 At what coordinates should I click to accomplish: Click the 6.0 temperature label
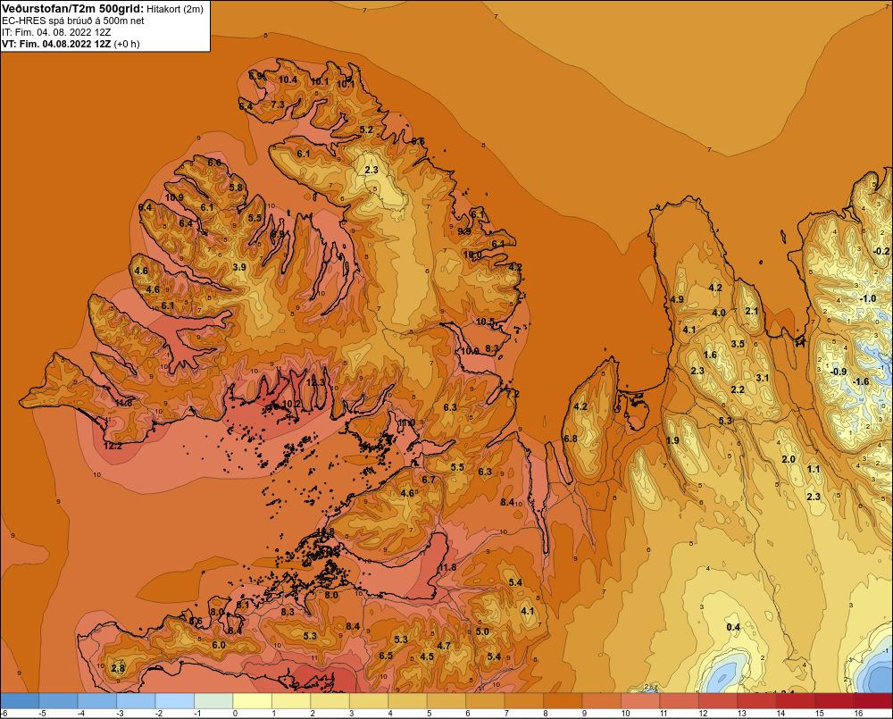coord(219,645)
